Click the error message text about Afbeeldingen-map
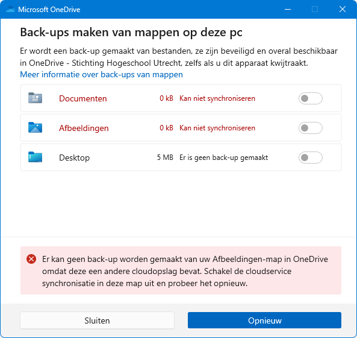This screenshot has height=338, width=357. click(x=185, y=271)
